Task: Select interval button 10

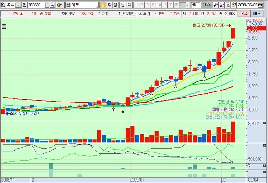Action: [x=159, y=5]
